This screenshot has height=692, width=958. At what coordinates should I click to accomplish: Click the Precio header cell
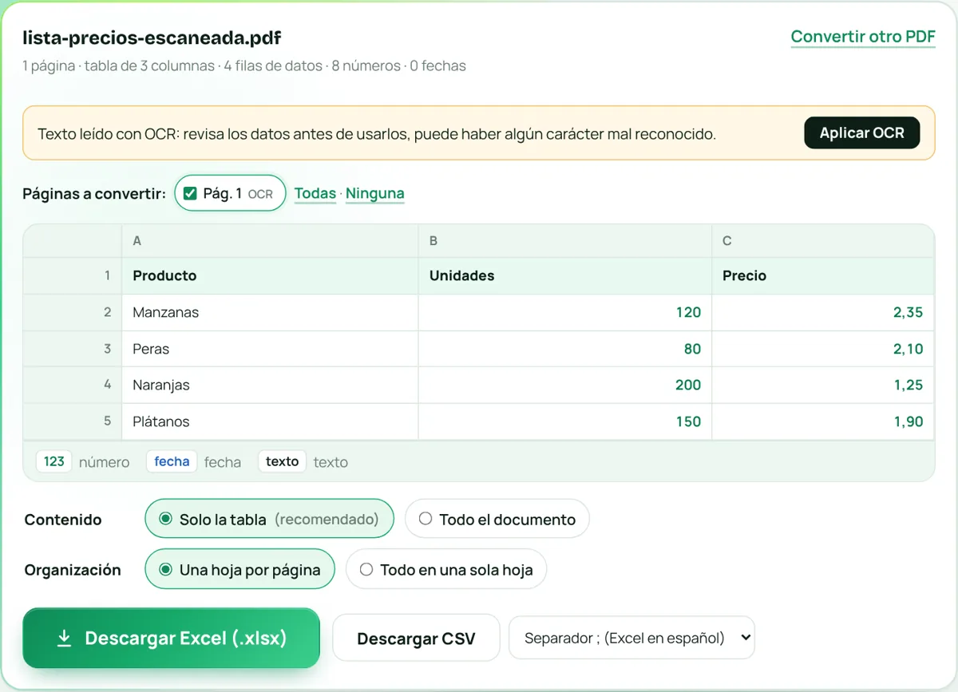(823, 276)
